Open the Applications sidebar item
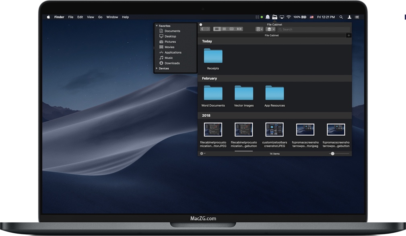This screenshot has height=236, width=406. pyautogui.click(x=173, y=52)
